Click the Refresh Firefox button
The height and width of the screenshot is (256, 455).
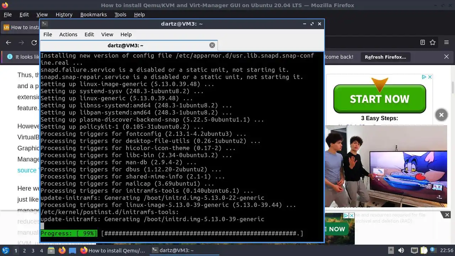(x=385, y=57)
